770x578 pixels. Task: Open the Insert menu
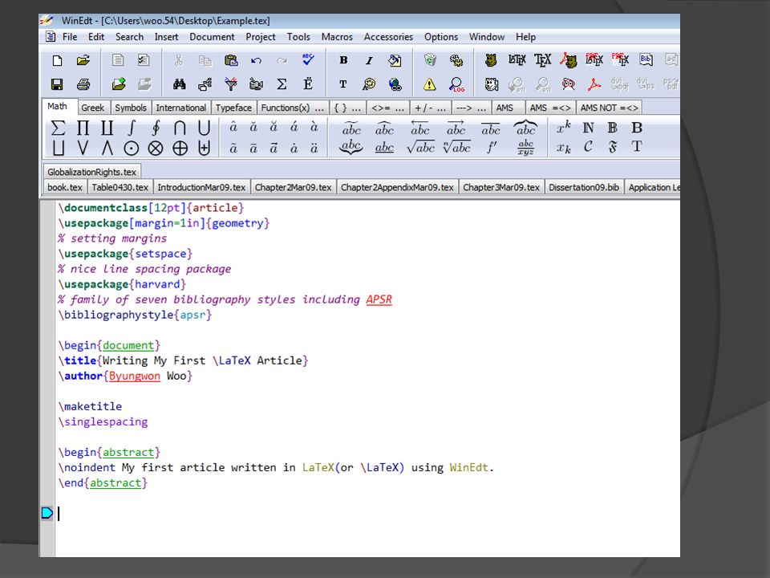pos(166,37)
